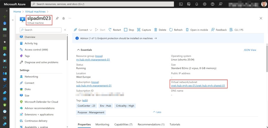Open Cloud Shell from top bar
The height and width of the screenshot is (128, 268).
pos(181,4)
